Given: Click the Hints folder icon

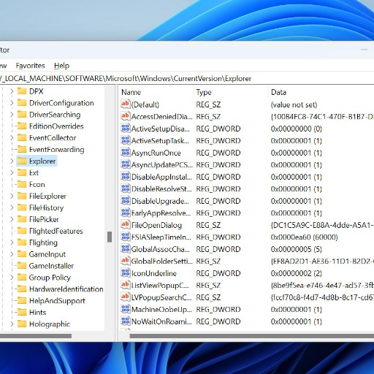Looking at the screenshot, I should pyautogui.click(x=22, y=312).
